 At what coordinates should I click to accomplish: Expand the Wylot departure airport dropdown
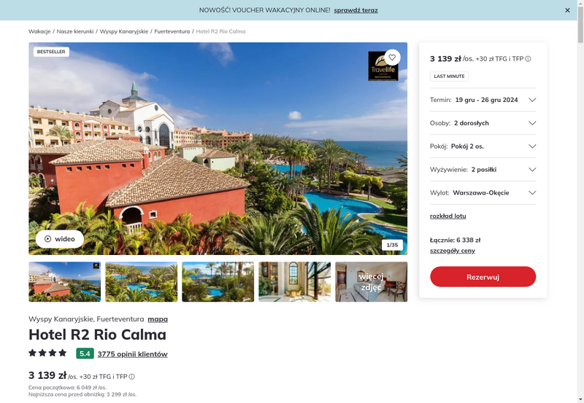(x=483, y=192)
